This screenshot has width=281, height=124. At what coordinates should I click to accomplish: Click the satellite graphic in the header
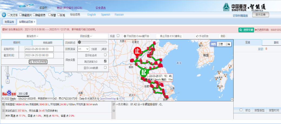tap(26, 5)
